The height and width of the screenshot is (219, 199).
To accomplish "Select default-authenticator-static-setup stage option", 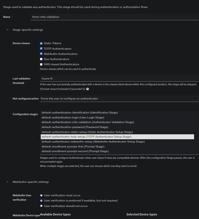I will pyautogui.click(x=117, y=132).
